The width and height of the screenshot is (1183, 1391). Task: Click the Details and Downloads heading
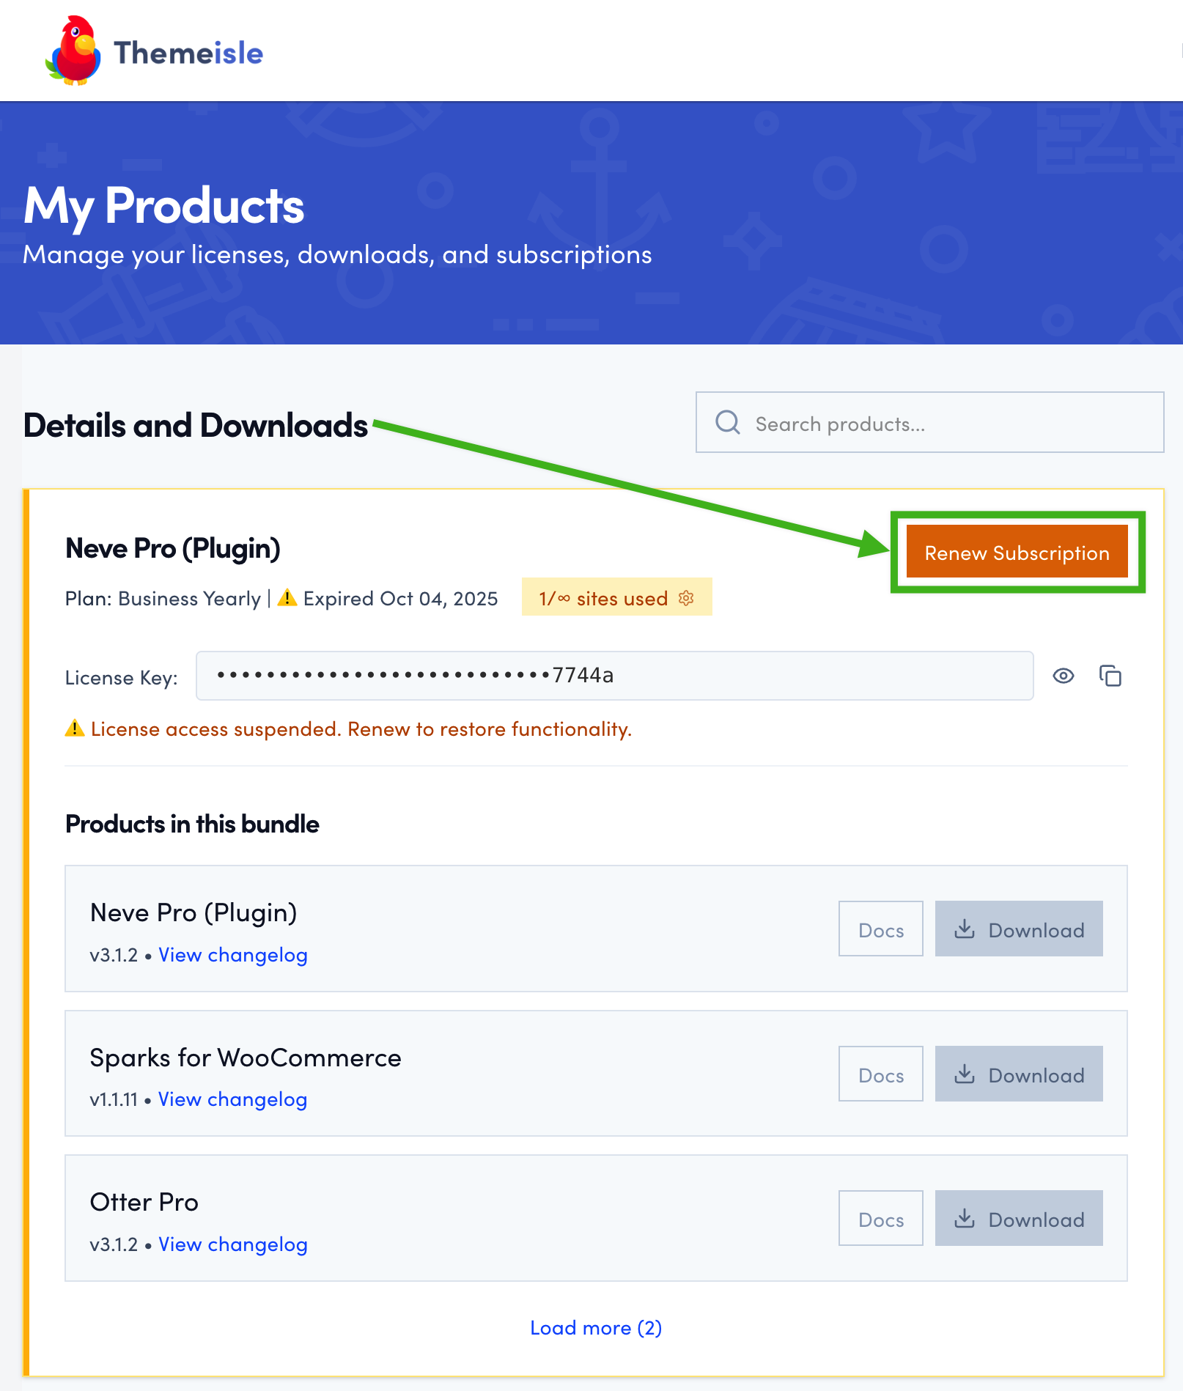pyautogui.click(x=196, y=425)
